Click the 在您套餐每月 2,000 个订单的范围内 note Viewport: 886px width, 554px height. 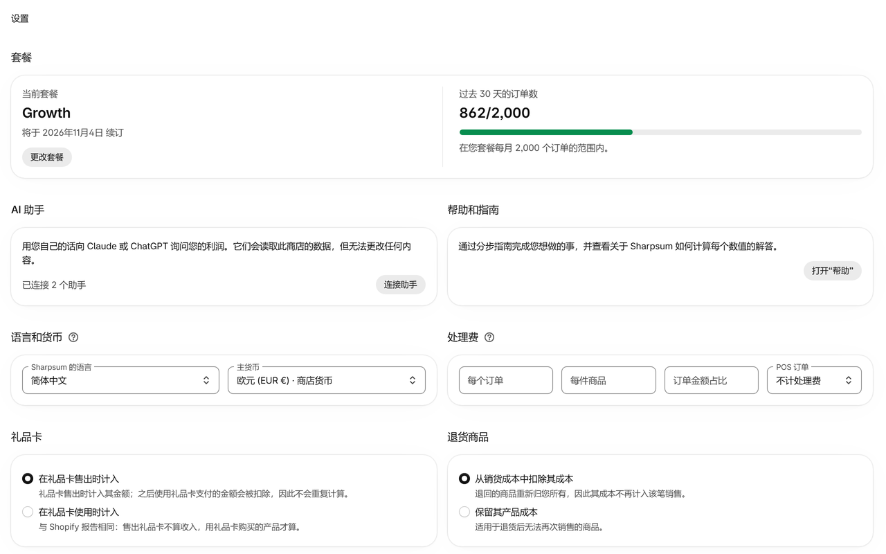[534, 148]
